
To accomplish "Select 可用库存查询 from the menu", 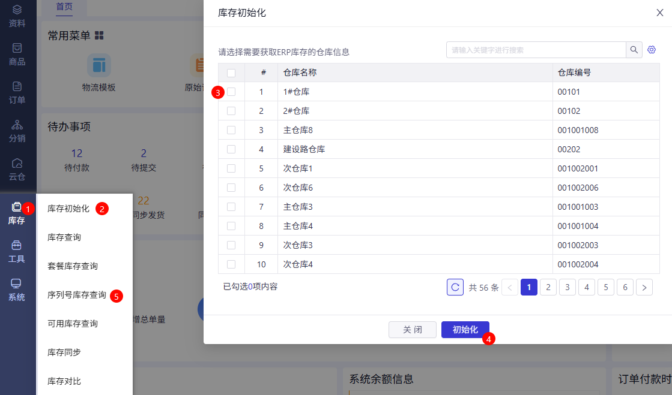I will pos(73,324).
